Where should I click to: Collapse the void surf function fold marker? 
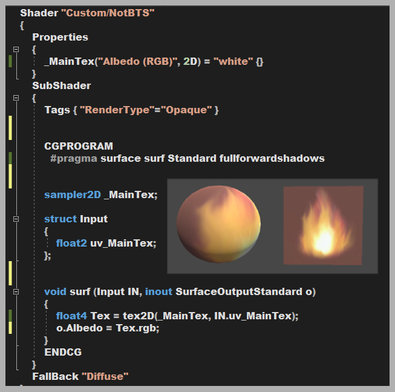pos(16,291)
